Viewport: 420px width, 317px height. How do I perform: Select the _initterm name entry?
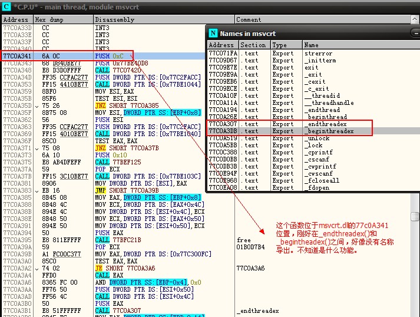320,61
